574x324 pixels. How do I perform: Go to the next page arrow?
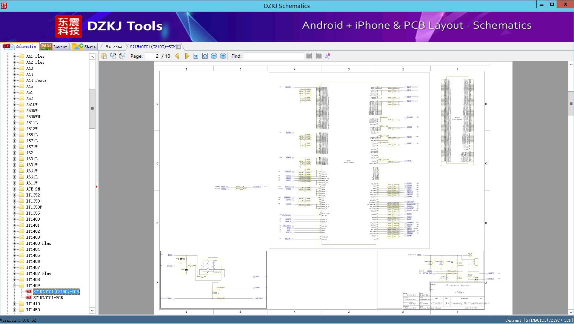click(x=187, y=56)
